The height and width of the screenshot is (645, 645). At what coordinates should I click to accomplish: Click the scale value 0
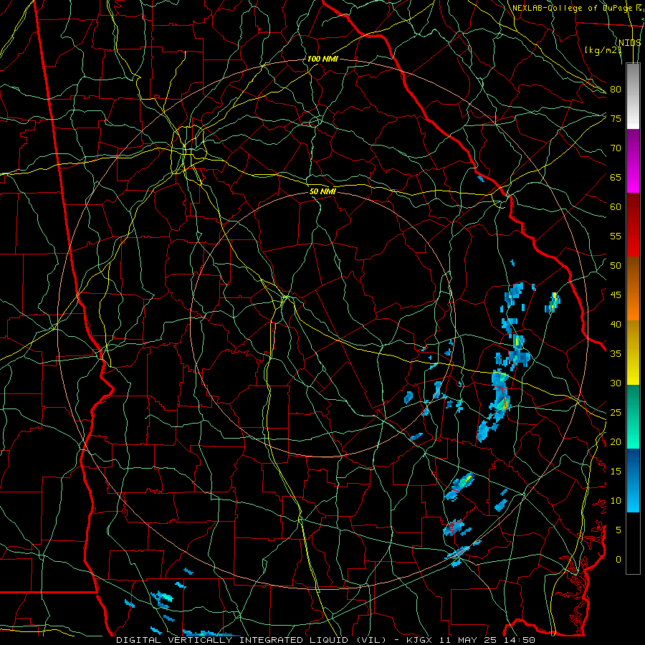pyautogui.click(x=618, y=560)
